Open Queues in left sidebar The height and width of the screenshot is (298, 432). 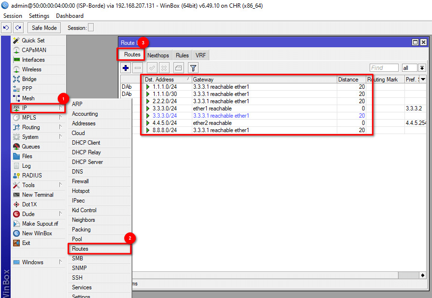30,147
